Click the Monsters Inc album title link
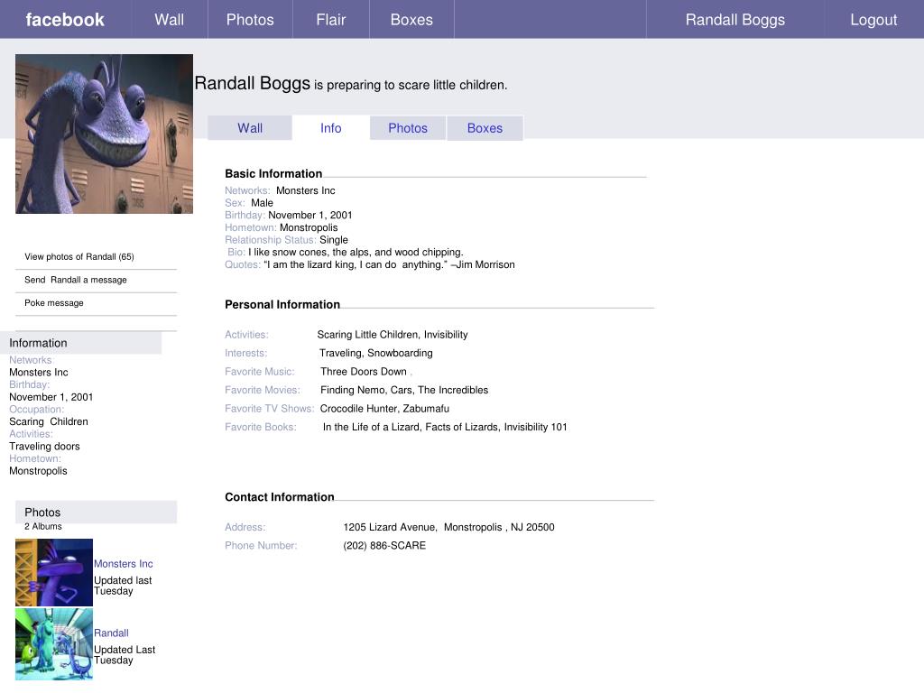Screen dimensions: 924x693 click(x=124, y=564)
